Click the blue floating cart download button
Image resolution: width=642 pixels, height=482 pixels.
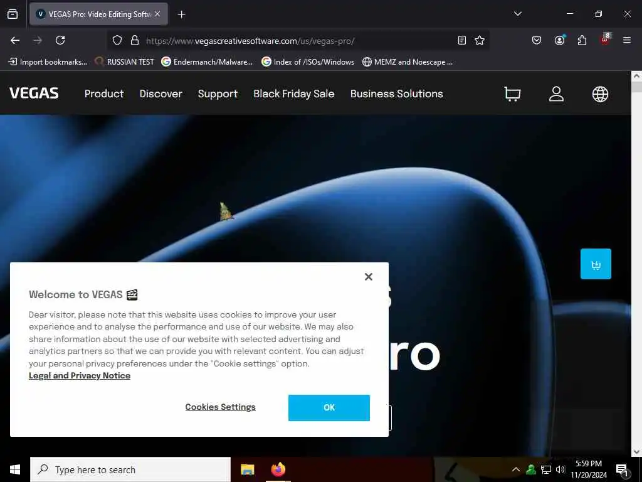point(596,264)
